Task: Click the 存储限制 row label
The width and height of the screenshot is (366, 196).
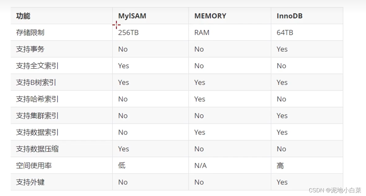Action: click(x=30, y=32)
